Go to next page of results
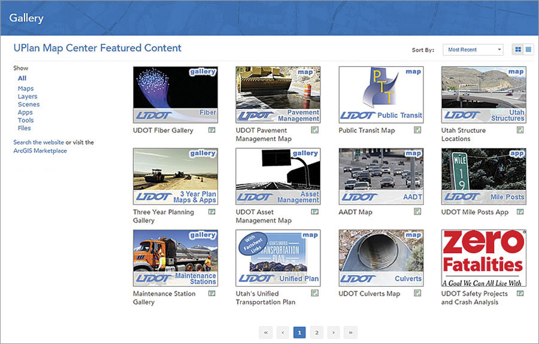 334,332
